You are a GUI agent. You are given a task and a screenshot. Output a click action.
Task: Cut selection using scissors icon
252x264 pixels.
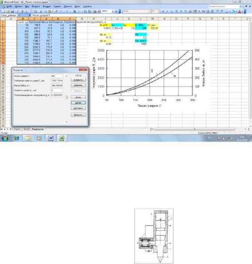click(41, 11)
